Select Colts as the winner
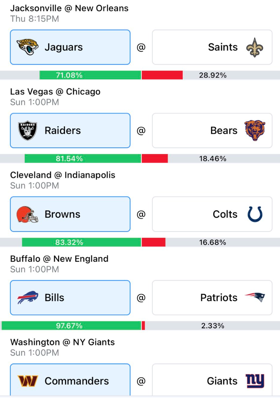The image size is (280, 398). tap(212, 214)
